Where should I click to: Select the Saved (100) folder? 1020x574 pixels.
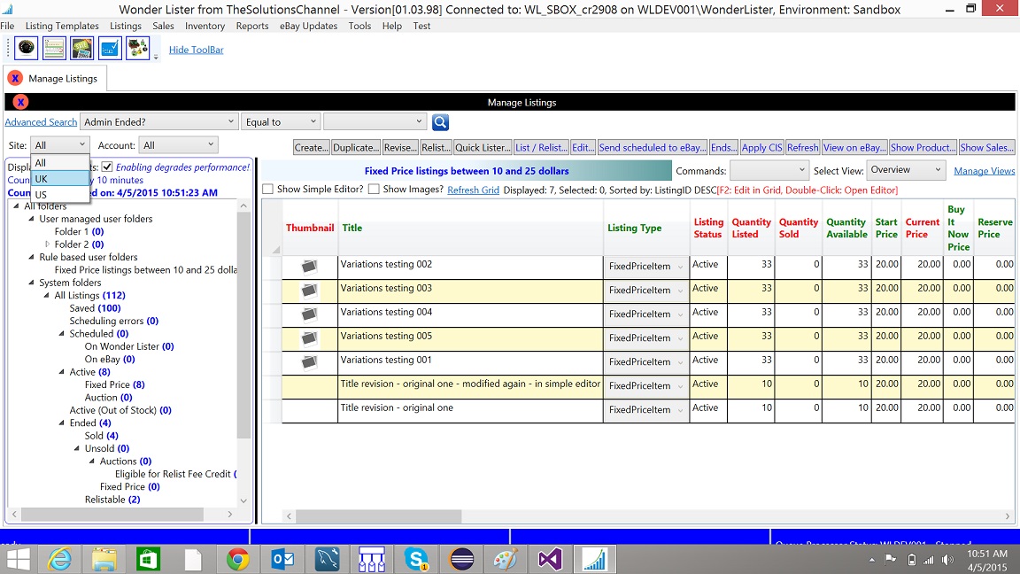[95, 308]
